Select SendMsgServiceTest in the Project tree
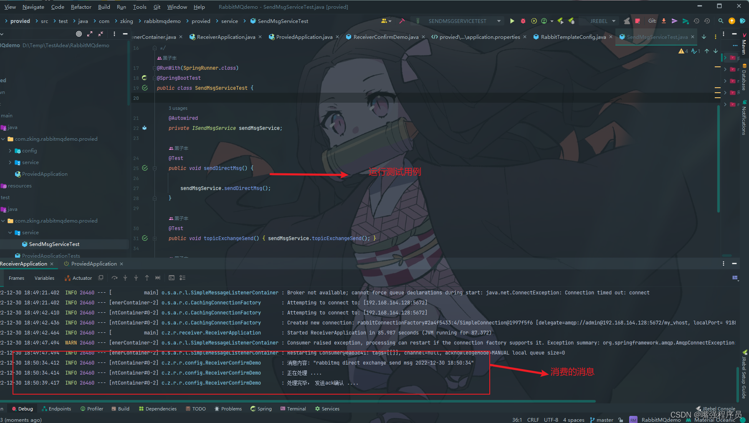749x423 pixels. click(54, 244)
